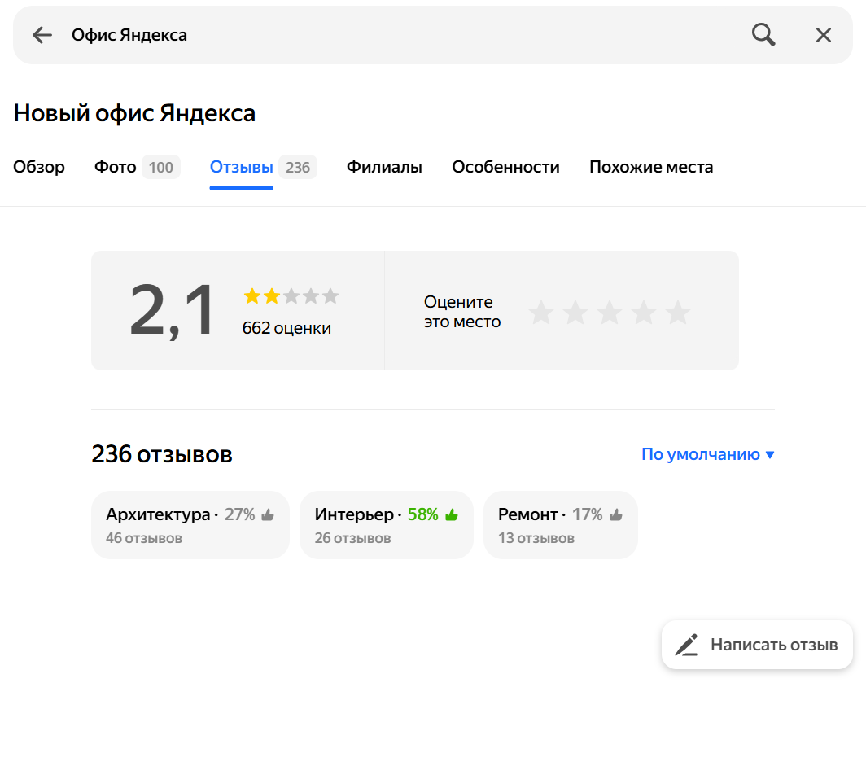This screenshot has height=766, width=866.
Task: Clear the search with the X icon
Action: [824, 35]
